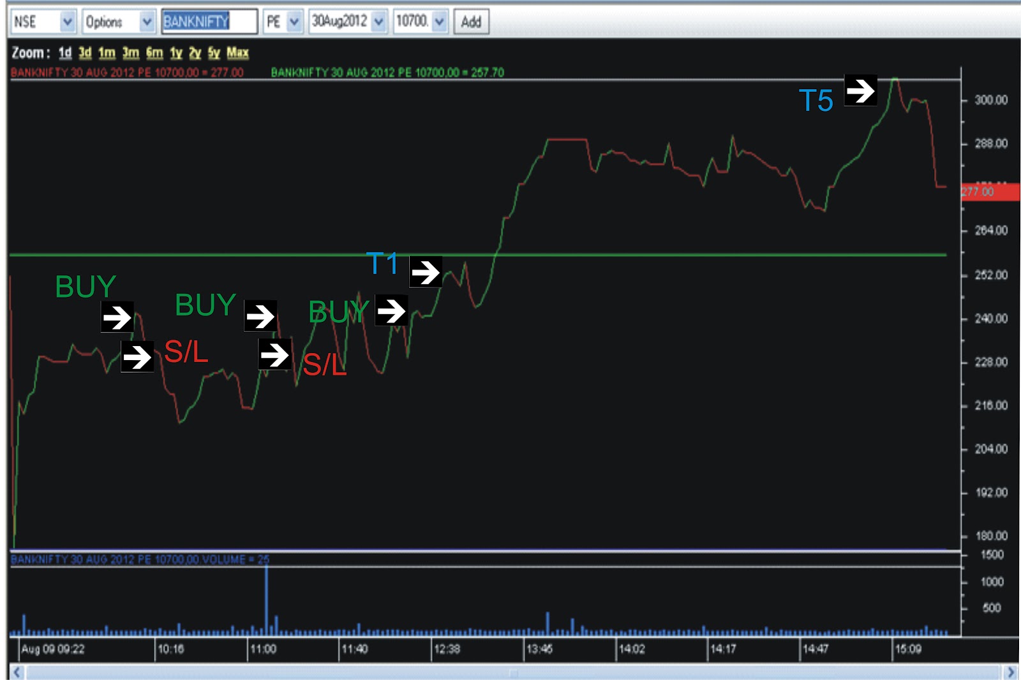
Task: Open the 10700 strike price dropdown
Action: [x=420, y=22]
